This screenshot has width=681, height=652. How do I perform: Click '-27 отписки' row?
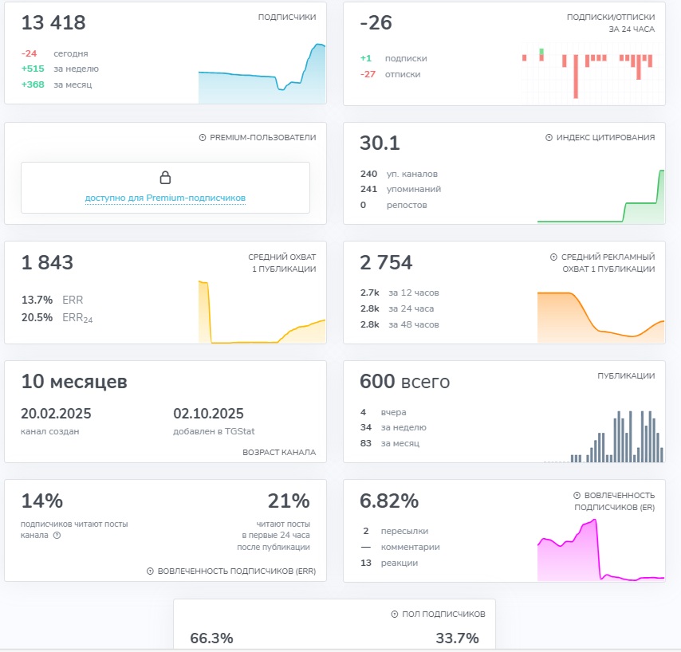coord(390,74)
